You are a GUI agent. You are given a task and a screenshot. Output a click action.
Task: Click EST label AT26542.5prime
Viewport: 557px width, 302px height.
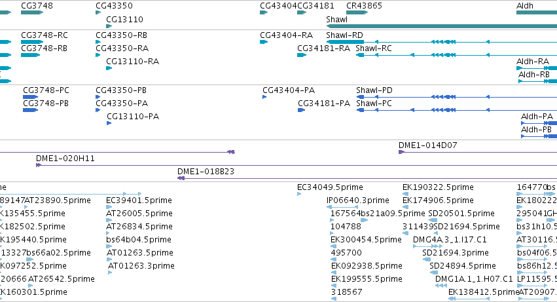tap(62, 280)
